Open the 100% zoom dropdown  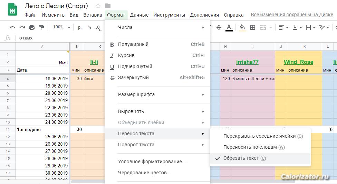click(x=61, y=27)
